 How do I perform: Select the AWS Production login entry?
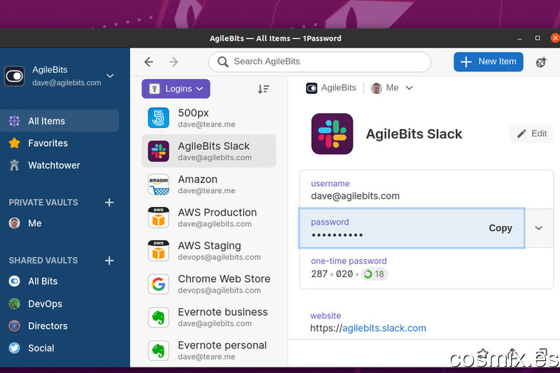click(x=209, y=218)
